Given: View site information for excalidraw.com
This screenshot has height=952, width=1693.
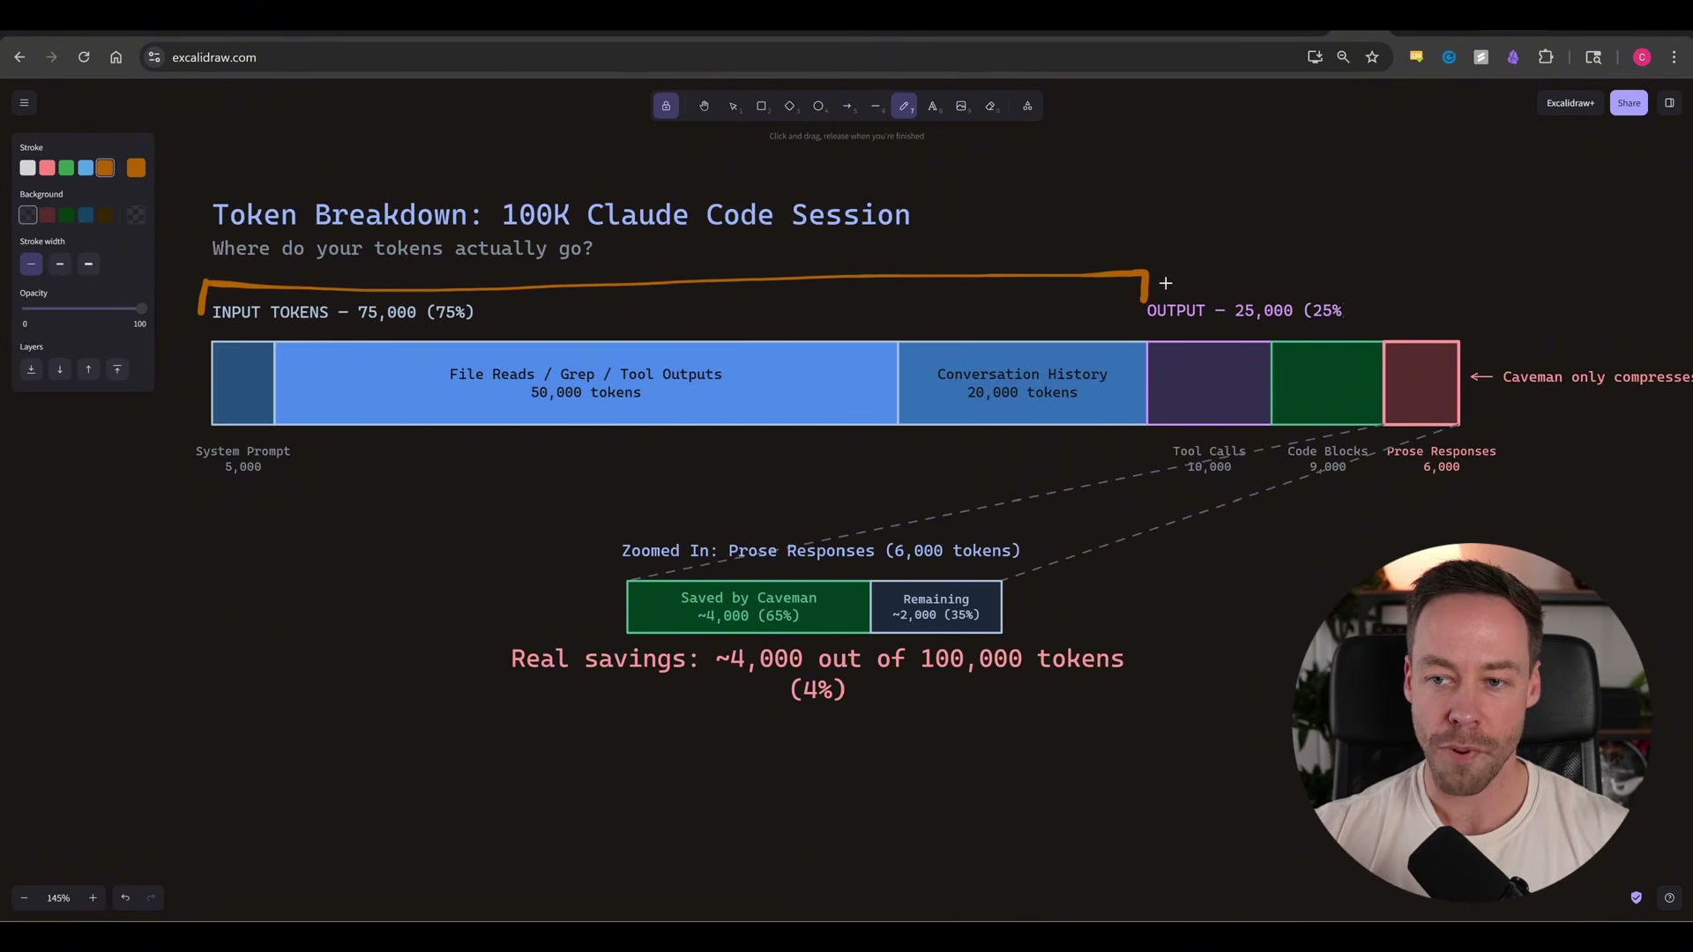Looking at the screenshot, I should [x=154, y=57].
